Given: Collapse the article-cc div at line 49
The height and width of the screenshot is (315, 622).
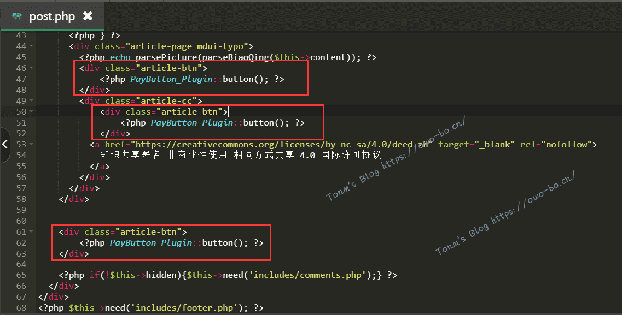Looking at the screenshot, I should (x=31, y=101).
